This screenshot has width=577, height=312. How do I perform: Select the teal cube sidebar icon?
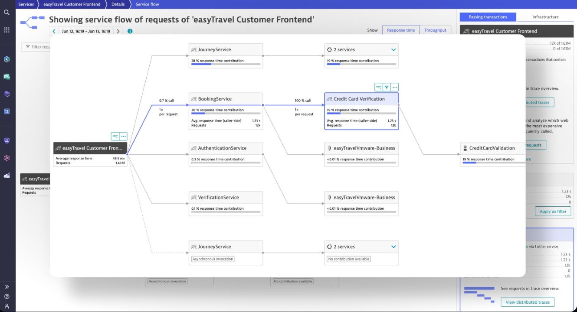point(7,59)
